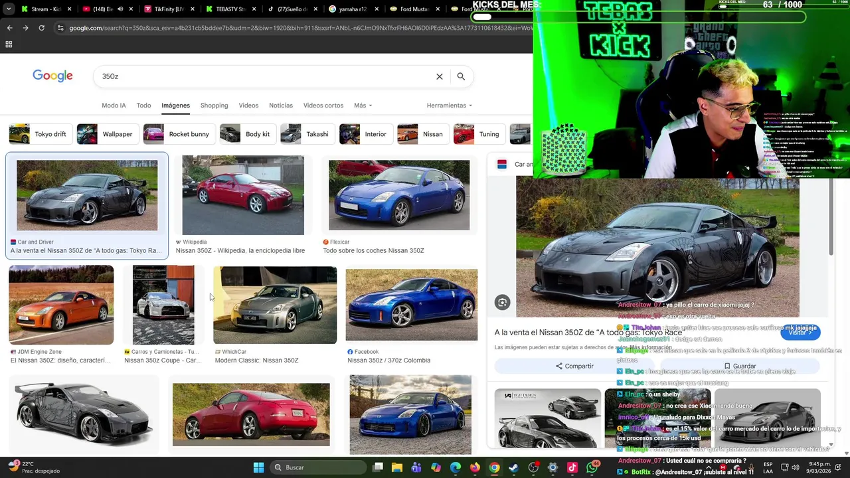
Task: Click Guardar in the preview panel
Action: (x=740, y=366)
